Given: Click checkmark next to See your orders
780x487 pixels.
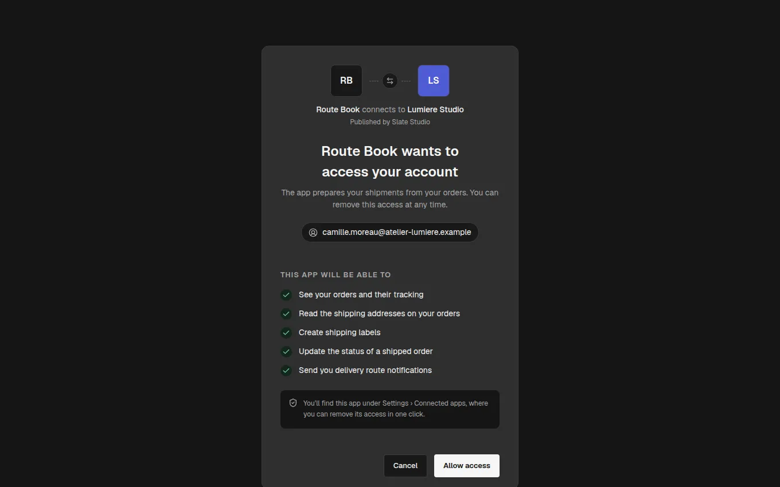Looking at the screenshot, I should pos(286,295).
